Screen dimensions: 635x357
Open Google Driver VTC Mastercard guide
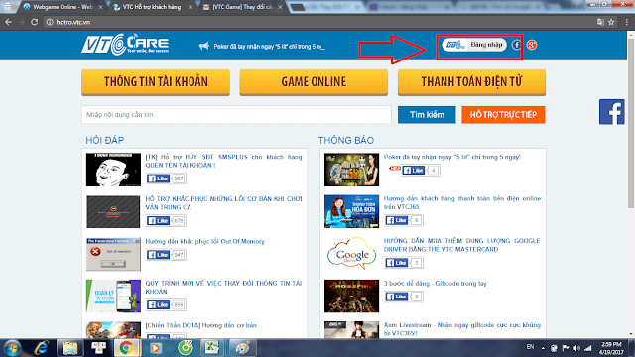tap(462, 245)
